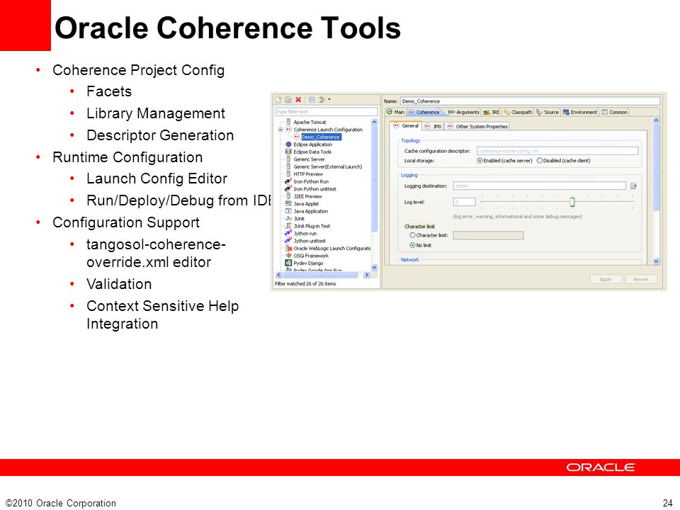Click the Eclipse Application icon
The image size is (680, 510).
[288, 144]
